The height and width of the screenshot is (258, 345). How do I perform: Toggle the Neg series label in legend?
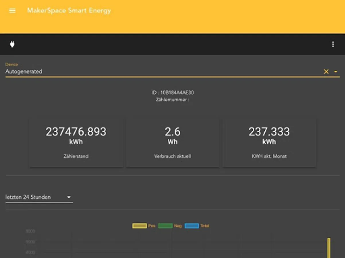pos(178,226)
